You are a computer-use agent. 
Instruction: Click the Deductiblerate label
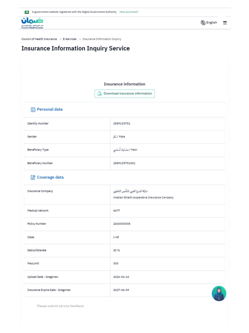tap(37, 250)
